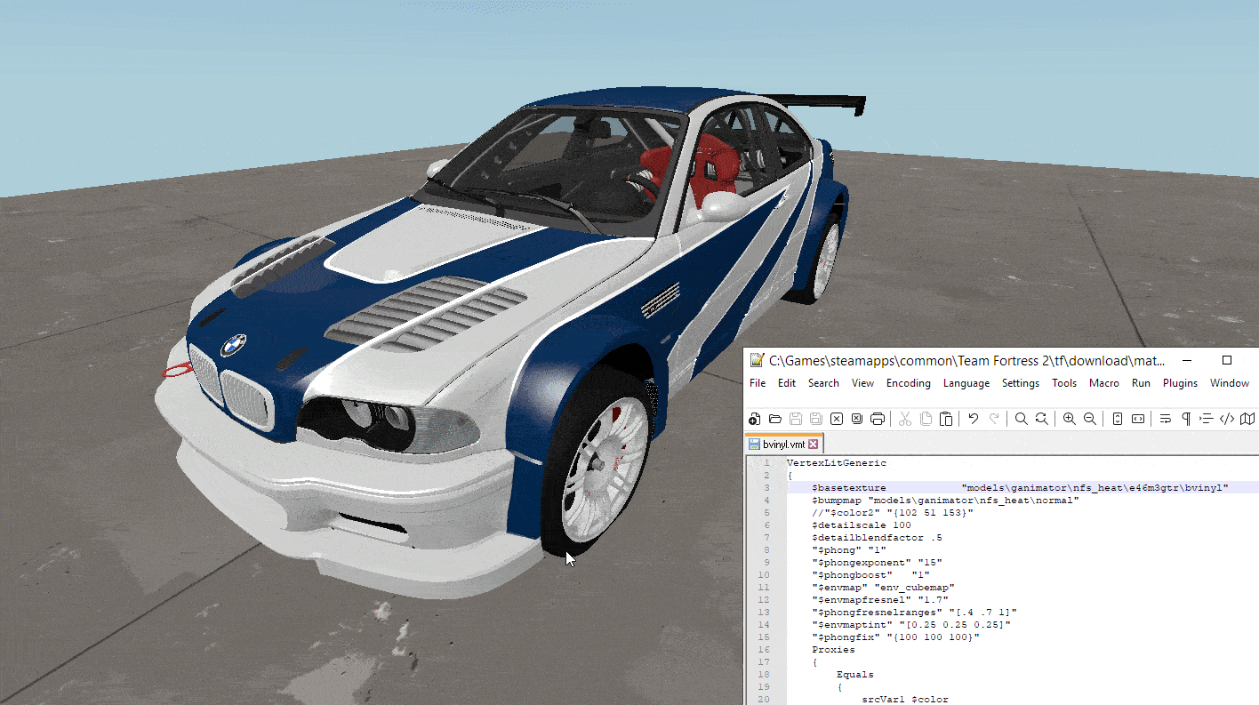The height and width of the screenshot is (705, 1259).
Task: Toggle word wrap in the editor
Action: coord(1166,419)
